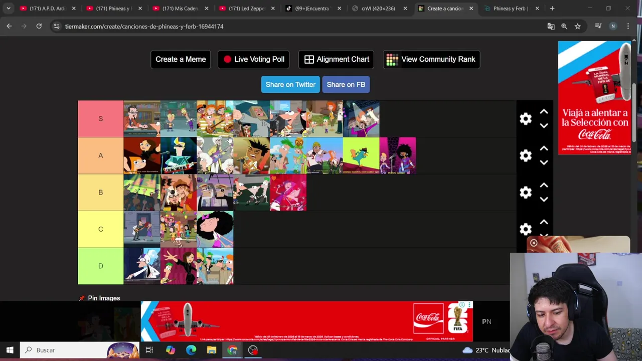
Task: Click the tiermaker.com address bar
Action: (x=301, y=26)
